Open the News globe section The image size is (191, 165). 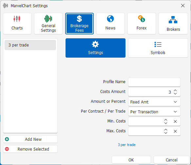(110, 24)
